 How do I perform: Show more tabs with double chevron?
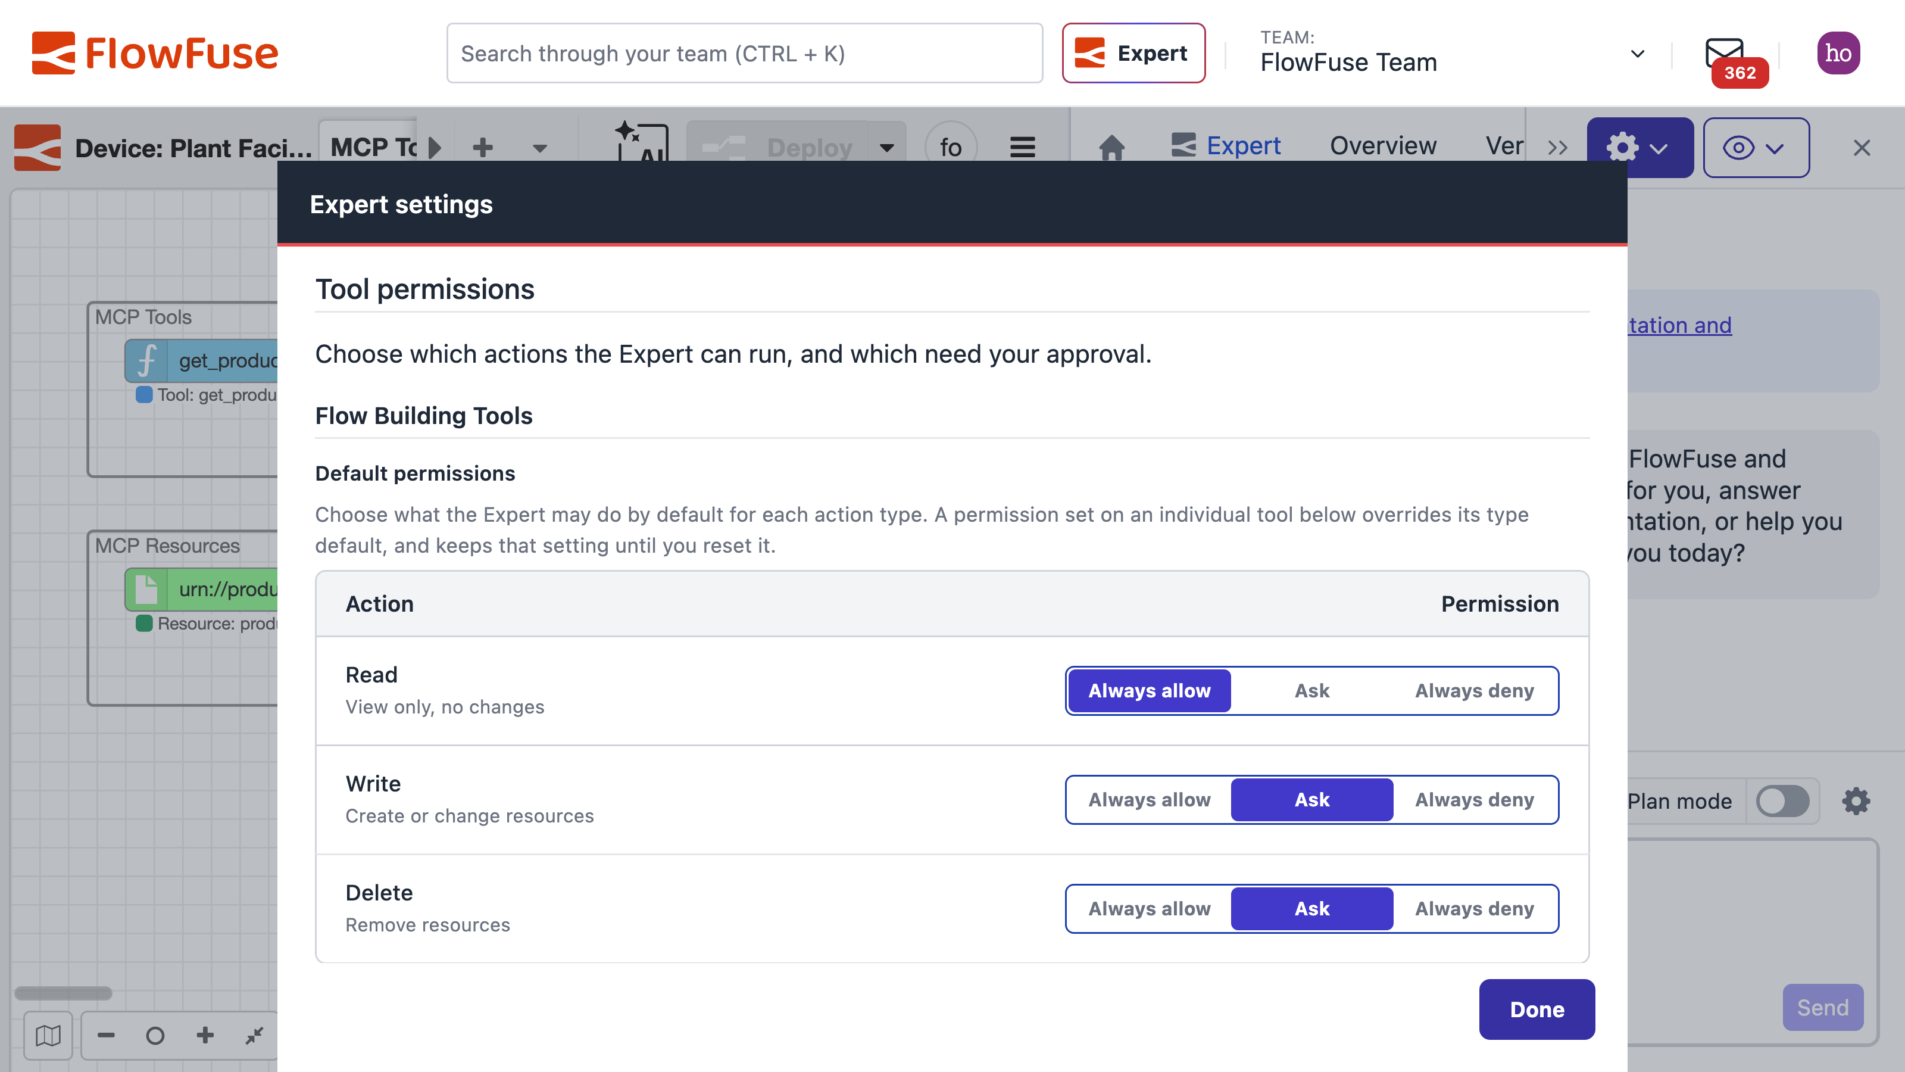tap(1558, 147)
